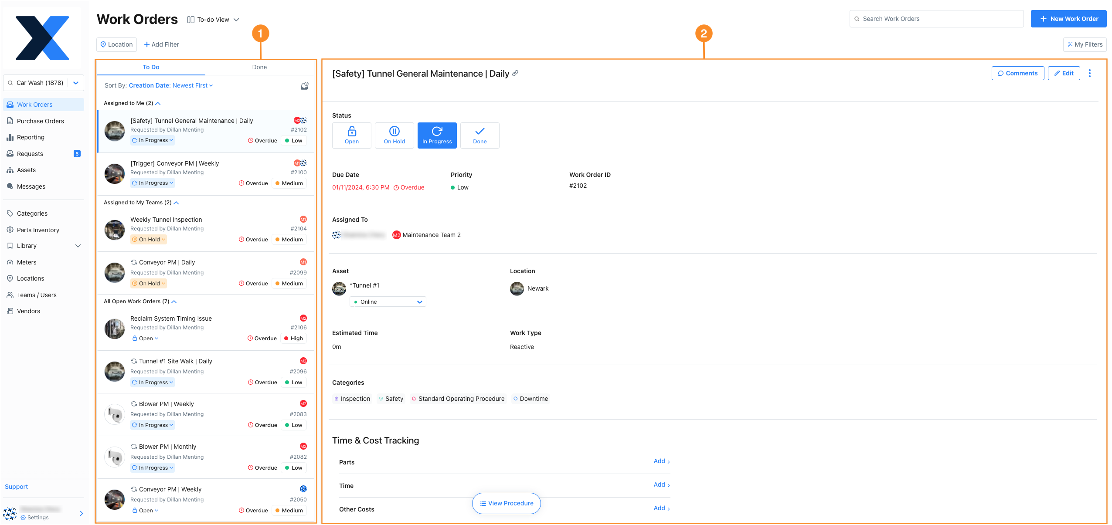The image size is (1112, 525).
Task: Click the Requests count badge 5
Action: (x=77, y=154)
